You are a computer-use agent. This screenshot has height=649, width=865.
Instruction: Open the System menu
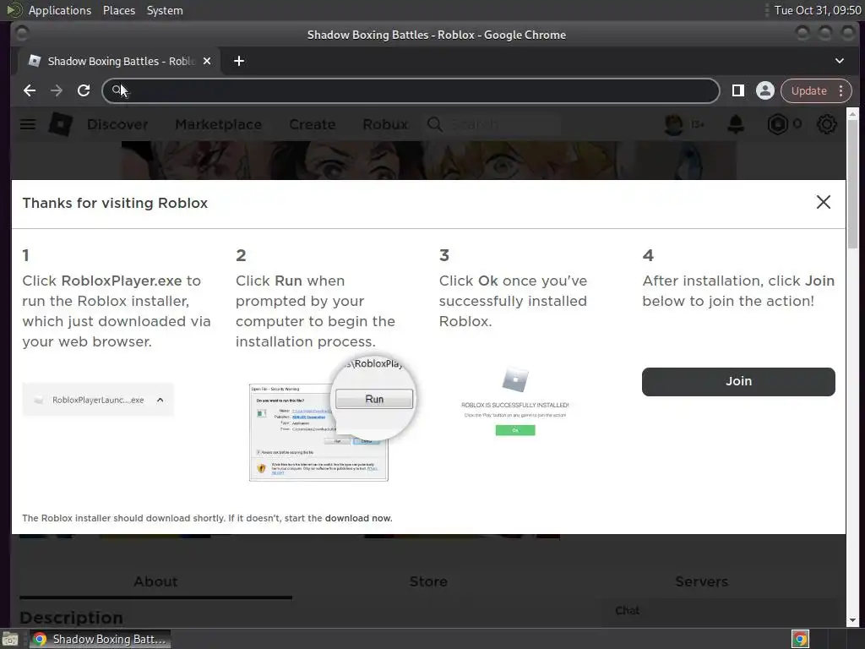tap(165, 10)
